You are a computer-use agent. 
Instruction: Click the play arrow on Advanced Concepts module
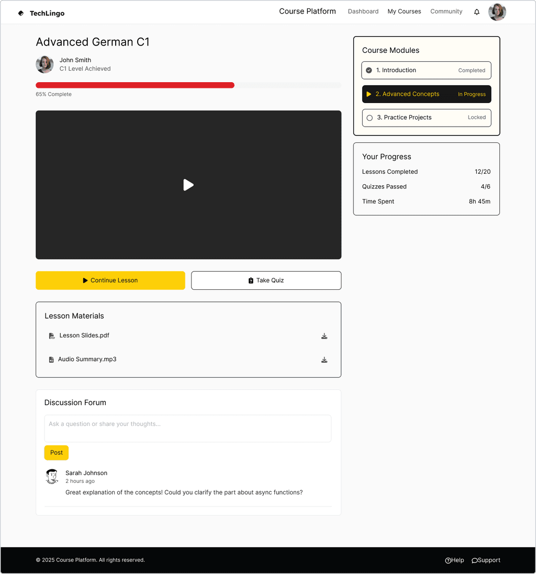click(368, 94)
